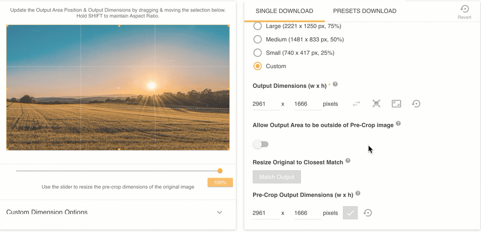Apply Pre-Crop dimensions with the checkmark button

pos(350,213)
